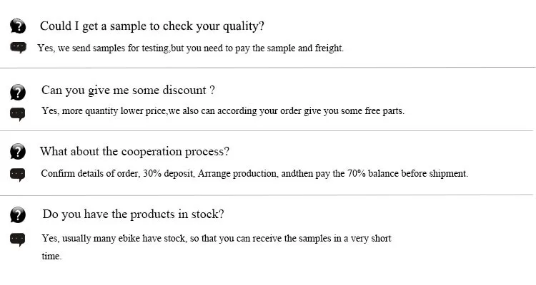Click the answer about 70% balance before shipment
Screen dimensions: 536x285
click(x=254, y=174)
